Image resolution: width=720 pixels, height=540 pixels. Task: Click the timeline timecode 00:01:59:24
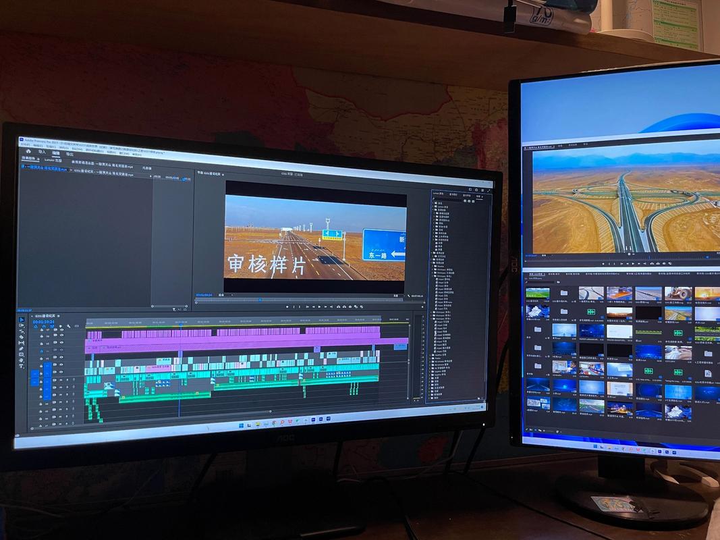[x=43, y=322]
